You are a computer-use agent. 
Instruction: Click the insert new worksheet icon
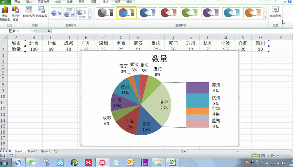[x=56, y=151]
